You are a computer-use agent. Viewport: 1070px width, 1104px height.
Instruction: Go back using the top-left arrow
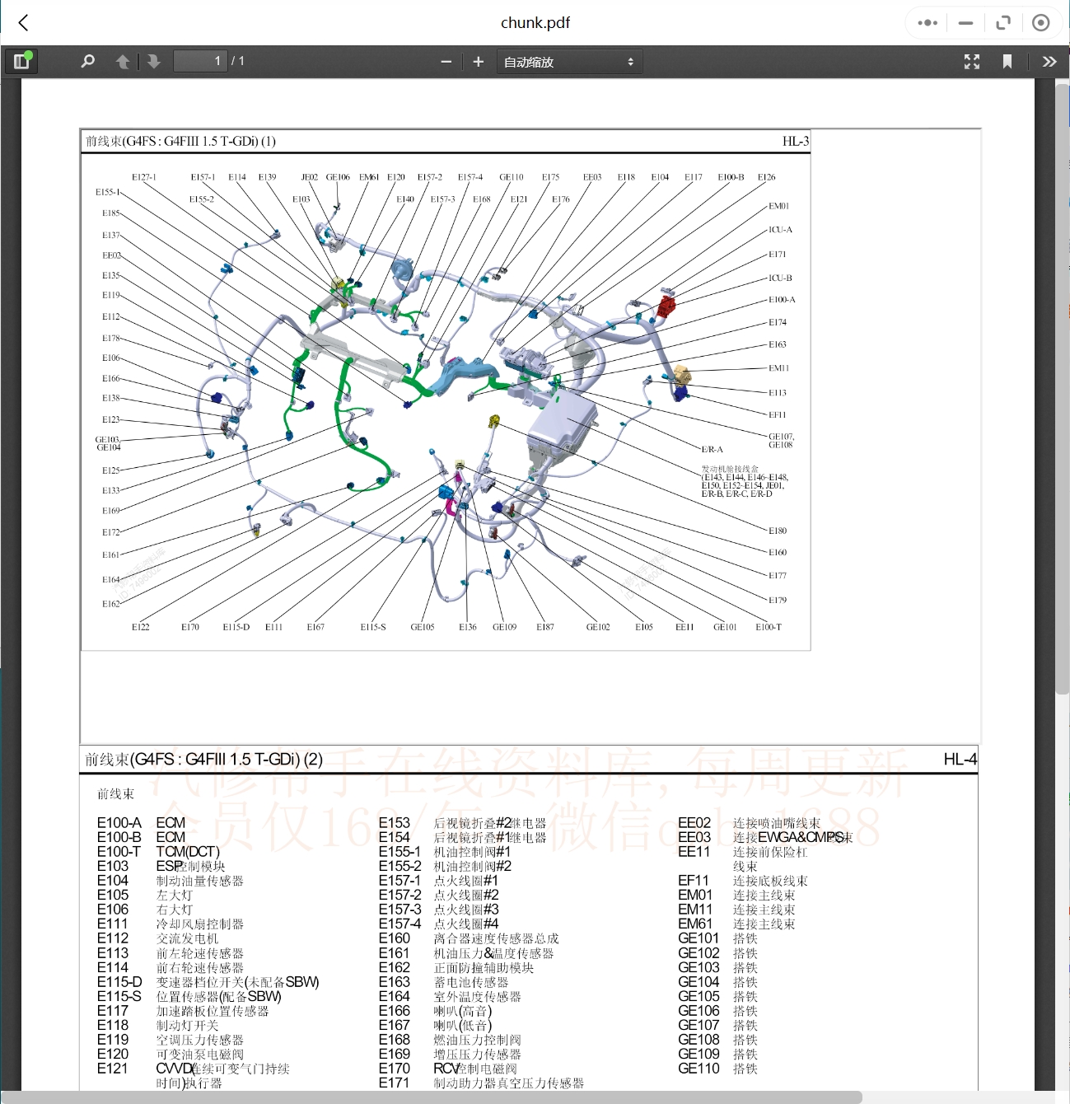click(23, 23)
